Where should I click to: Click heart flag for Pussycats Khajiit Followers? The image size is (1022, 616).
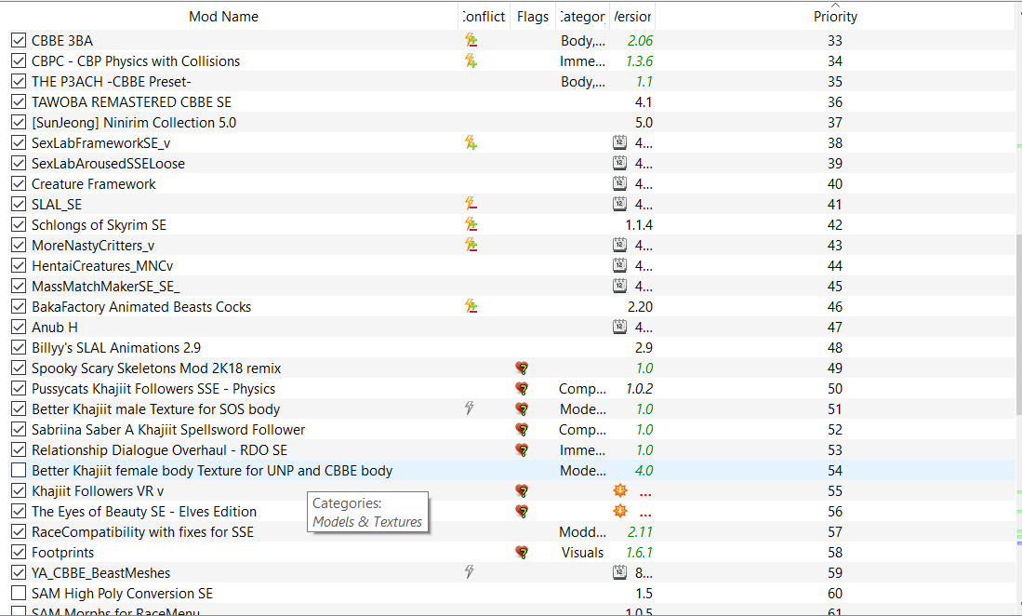[522, 389]
